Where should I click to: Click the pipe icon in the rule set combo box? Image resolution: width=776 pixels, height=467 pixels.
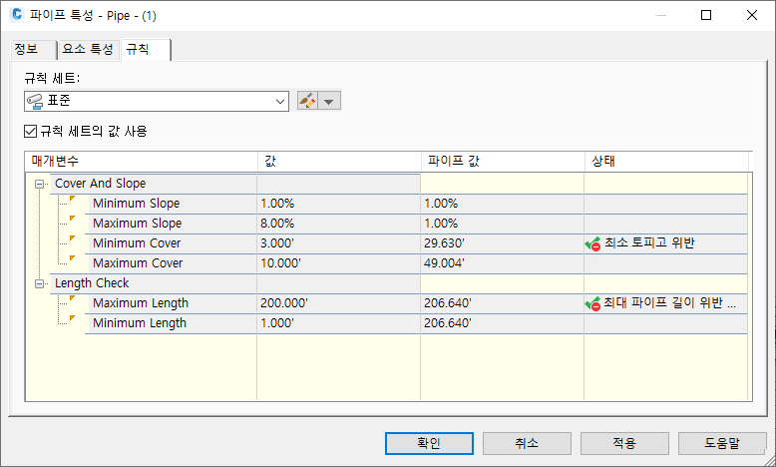(x=36, y=101)
